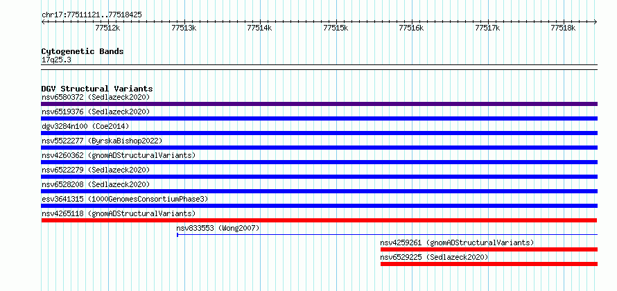Open nsv4259261 (gnomADStructuralVariants) label
Viewport: 617px width, 291px height.
tap(458, 242)
